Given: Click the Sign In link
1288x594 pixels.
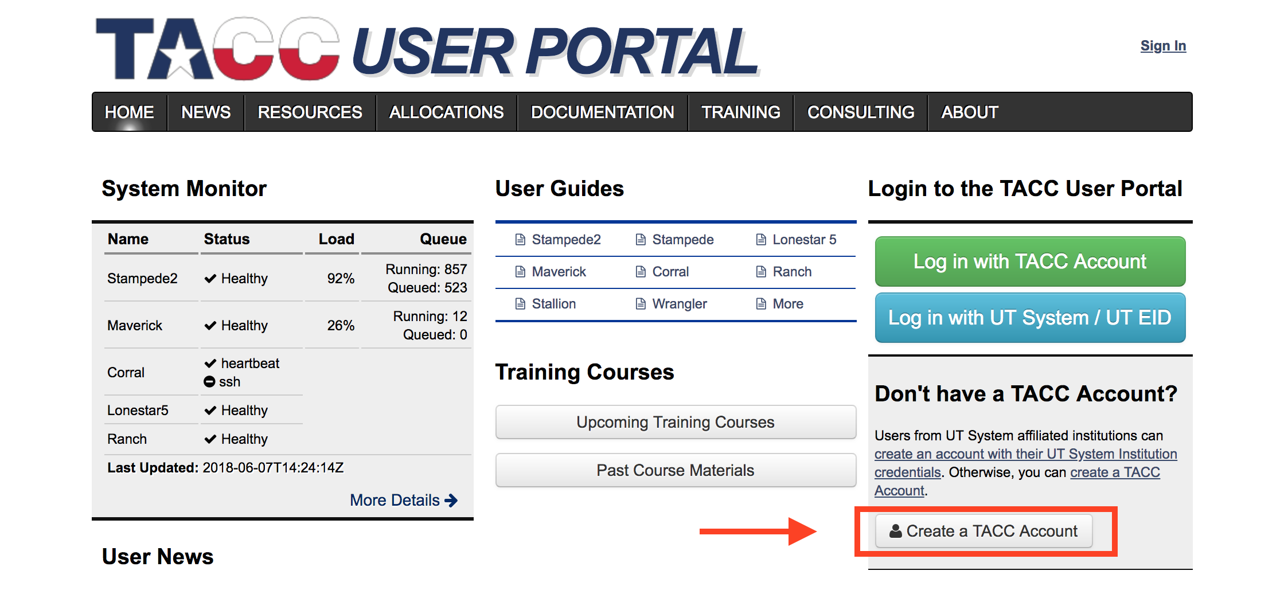Looking at the screenshot, I should point(1163,46).
